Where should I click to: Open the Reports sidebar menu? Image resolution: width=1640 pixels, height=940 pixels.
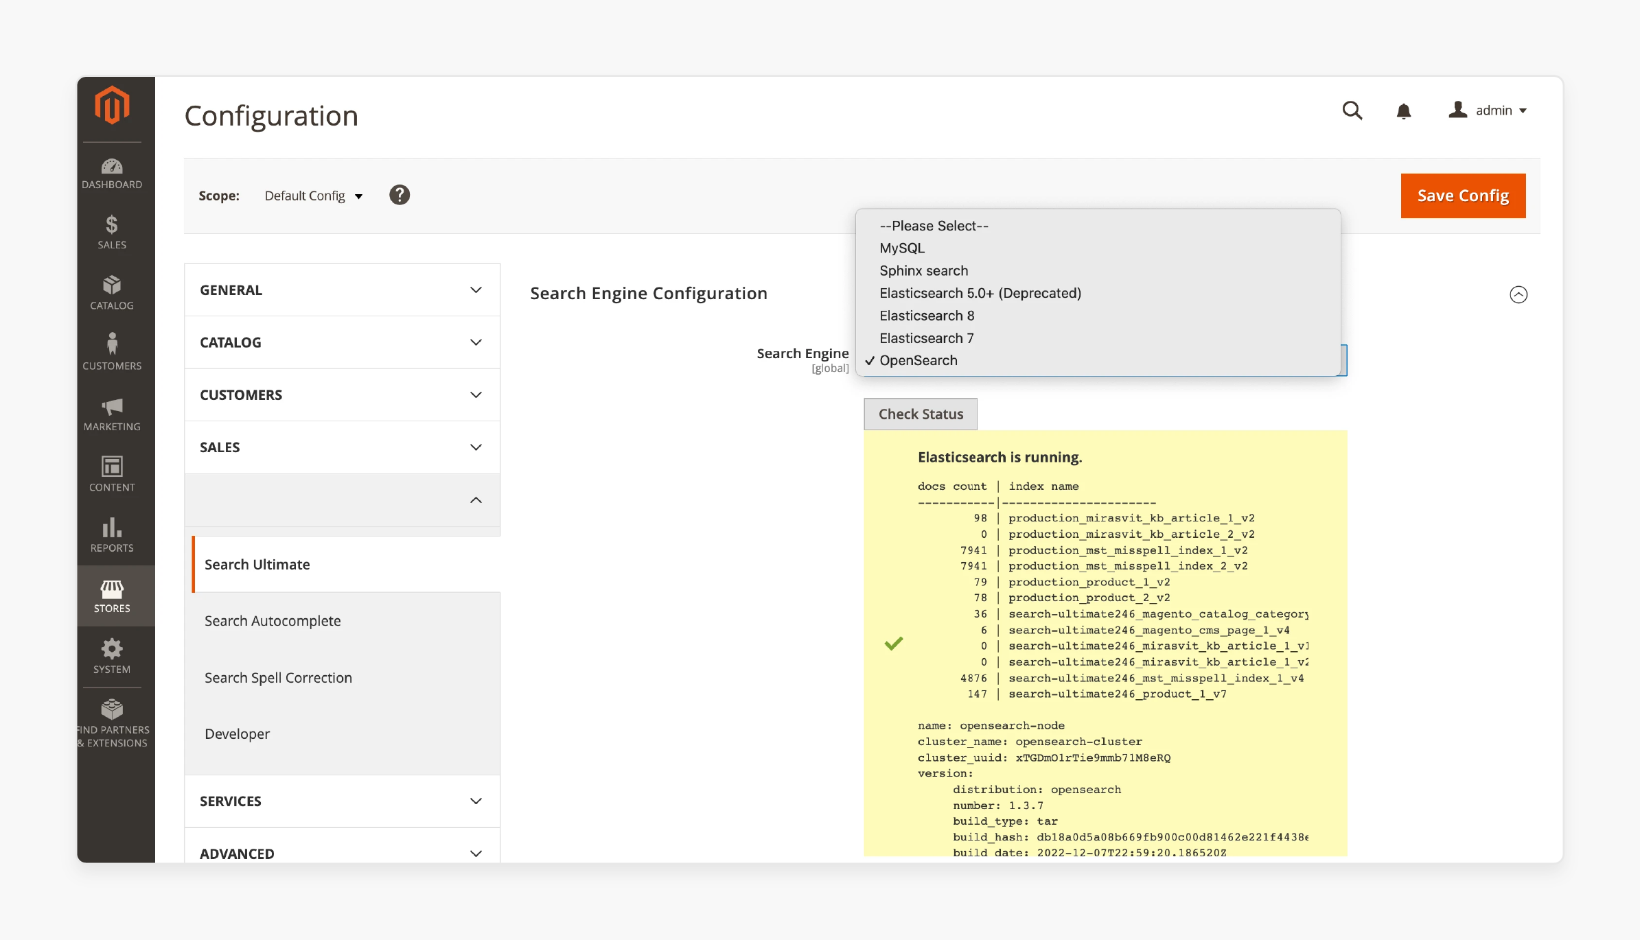pos(112,535)
